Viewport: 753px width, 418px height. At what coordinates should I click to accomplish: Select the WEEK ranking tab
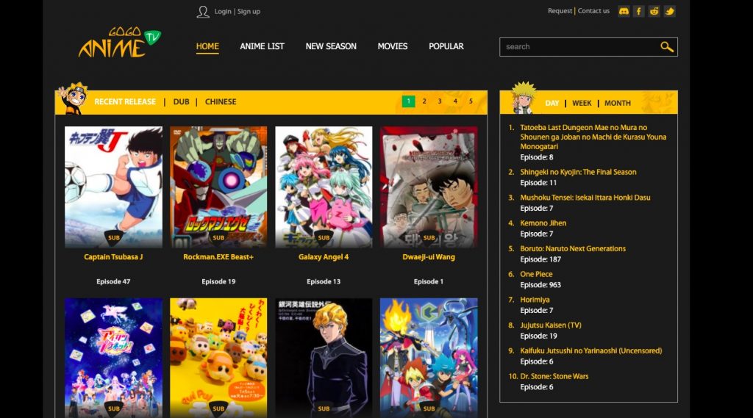[x=582, y=103]
